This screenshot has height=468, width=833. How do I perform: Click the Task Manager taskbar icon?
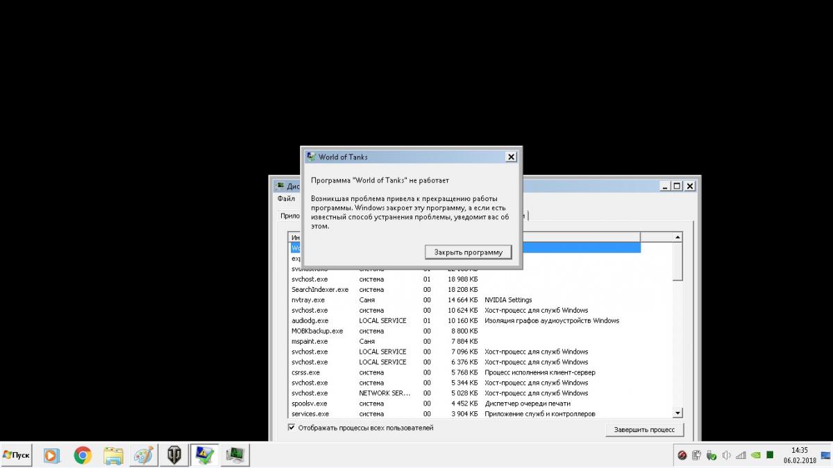[236, 455]
